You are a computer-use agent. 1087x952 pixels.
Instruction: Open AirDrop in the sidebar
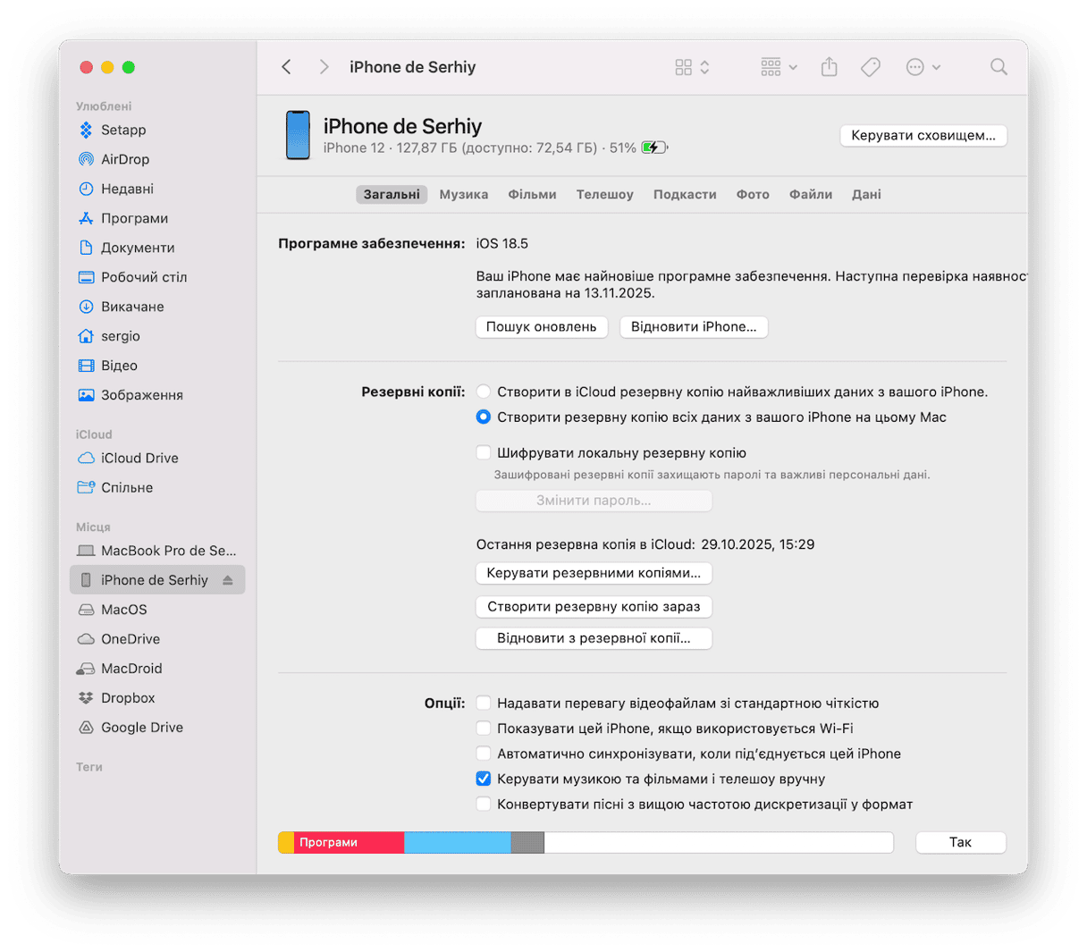click(x=124, y=159)
